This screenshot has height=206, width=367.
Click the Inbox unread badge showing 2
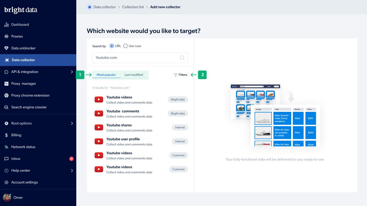click(71, 159)
